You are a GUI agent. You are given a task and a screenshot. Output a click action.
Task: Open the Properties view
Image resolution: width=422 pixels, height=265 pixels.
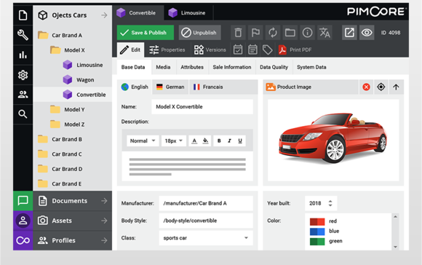167,50
